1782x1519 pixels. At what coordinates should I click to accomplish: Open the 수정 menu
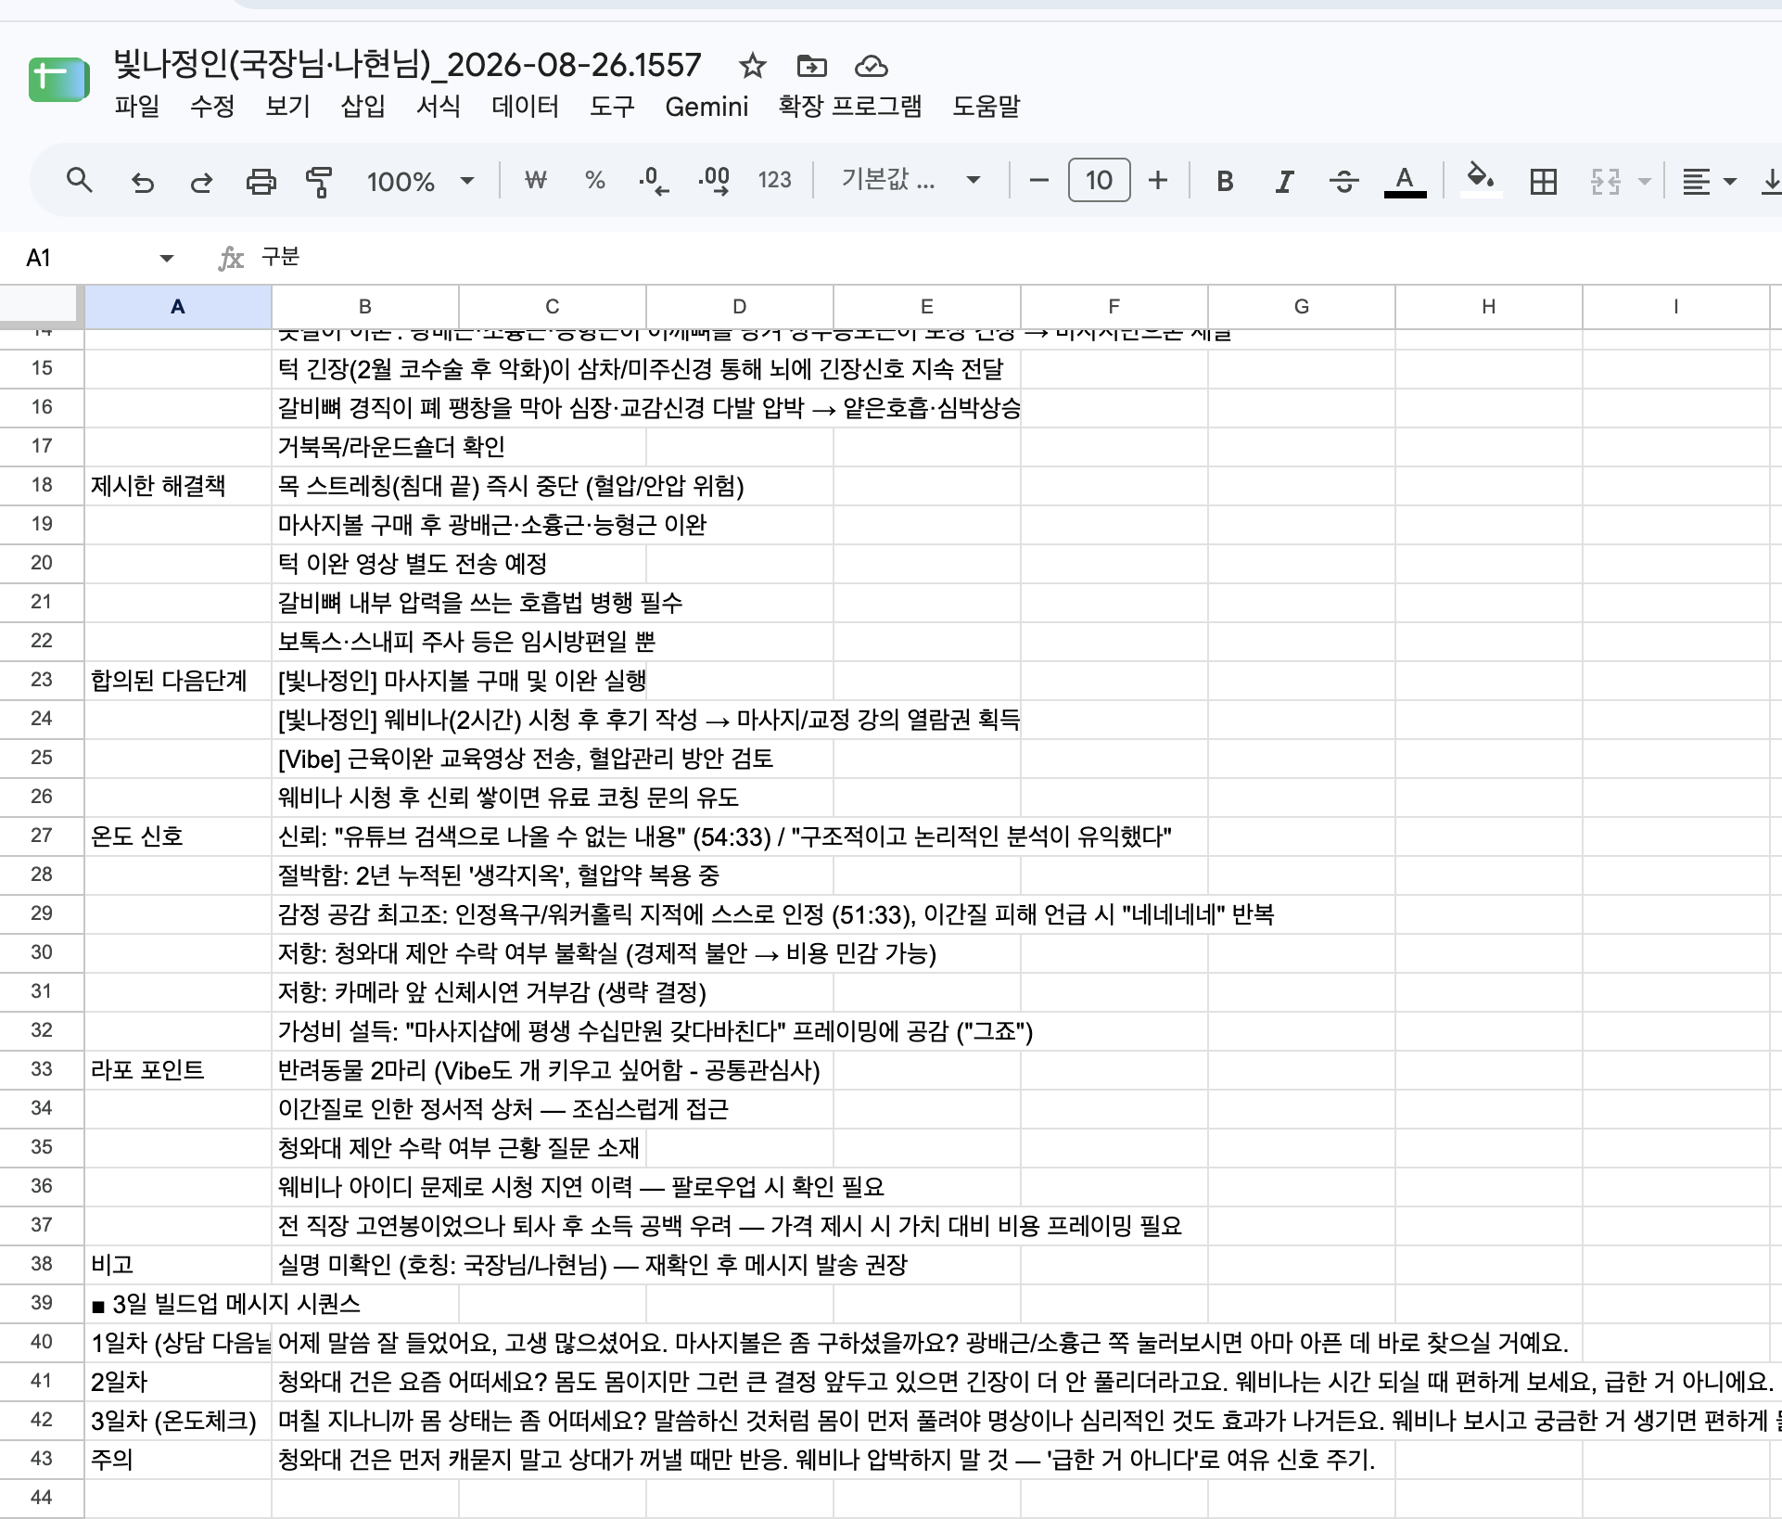(212, 107)
